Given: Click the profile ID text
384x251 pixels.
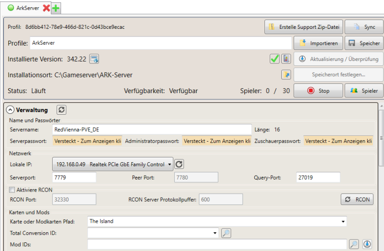Looking at the screenshot, I should [75, 27].
